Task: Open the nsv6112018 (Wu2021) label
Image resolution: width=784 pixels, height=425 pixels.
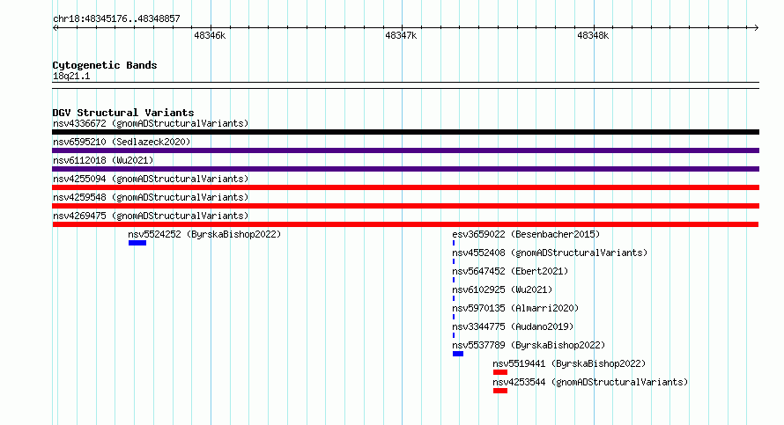Action: point(103,160)
